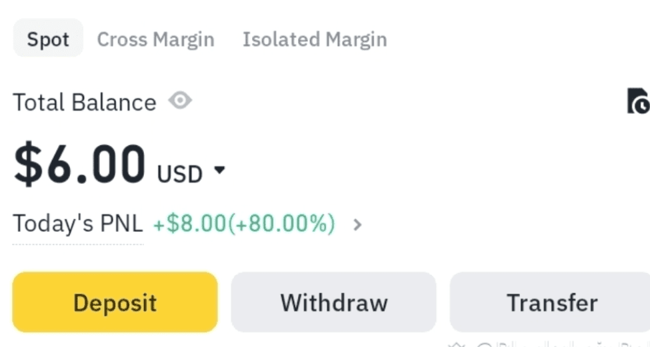The width and height of the screenshot is (650, 347).
Task: Select the Isolated Margin tab
Action: click(x=314, y=39)
